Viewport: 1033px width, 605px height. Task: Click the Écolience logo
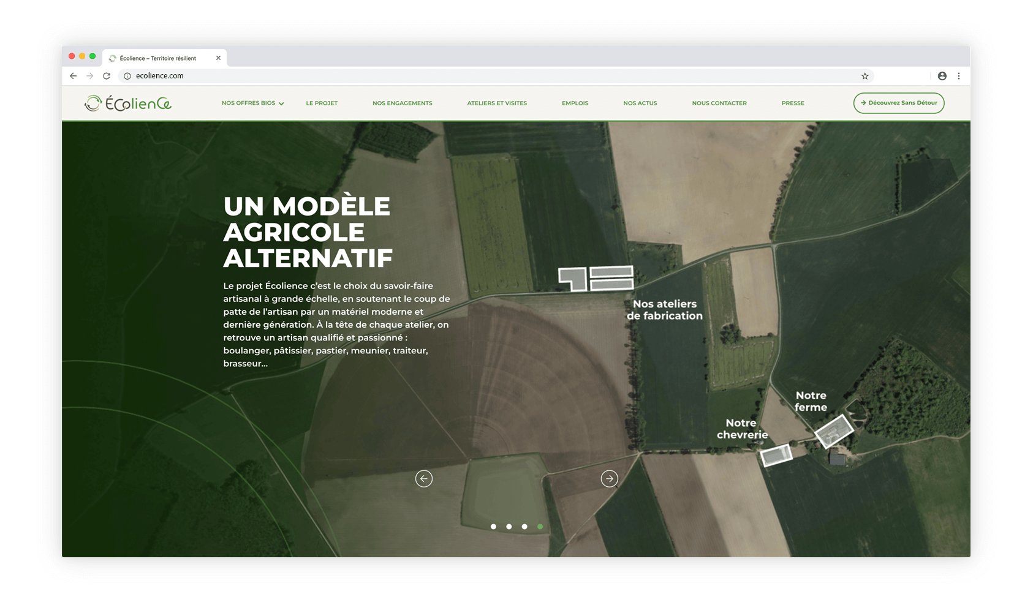128,103
